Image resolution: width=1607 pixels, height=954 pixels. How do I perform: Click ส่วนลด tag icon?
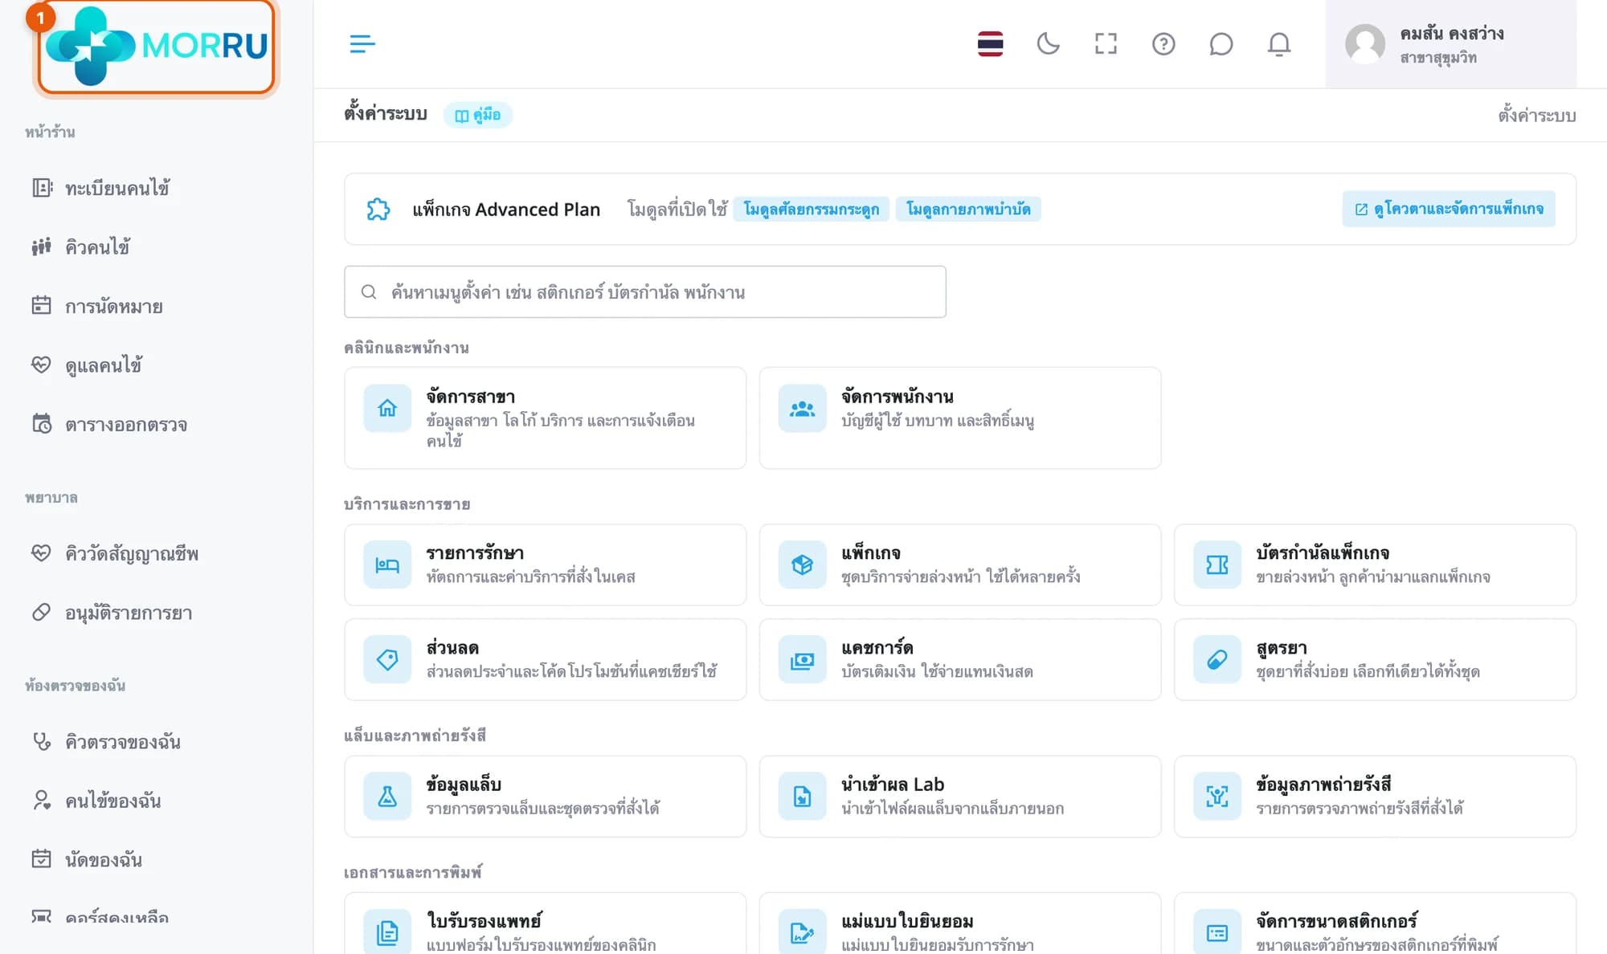pyautogui.click(x=387, y=659)
